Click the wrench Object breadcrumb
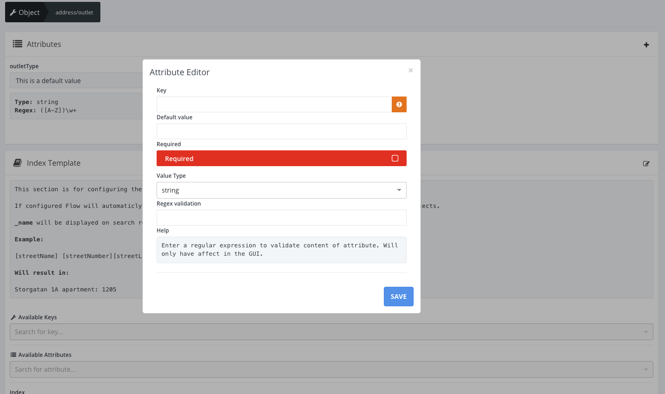This screenshot has width=665, height=394. pyautogui.click(x=25, y=13)
